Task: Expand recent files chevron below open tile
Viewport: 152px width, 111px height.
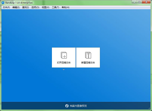Action: 64,70
